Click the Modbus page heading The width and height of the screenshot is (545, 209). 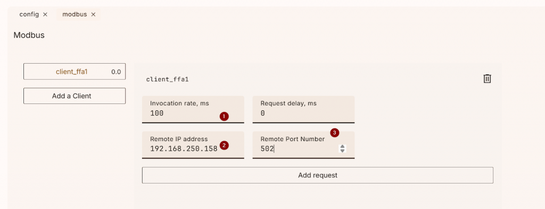tap(29, 35)
